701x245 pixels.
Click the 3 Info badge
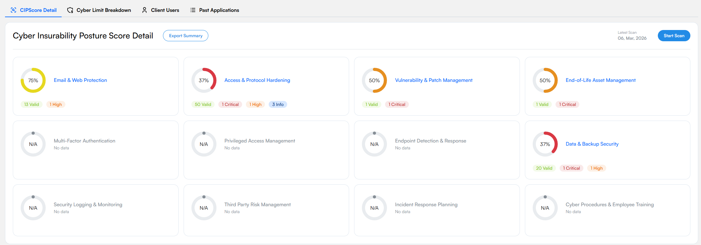click(278, 104)
